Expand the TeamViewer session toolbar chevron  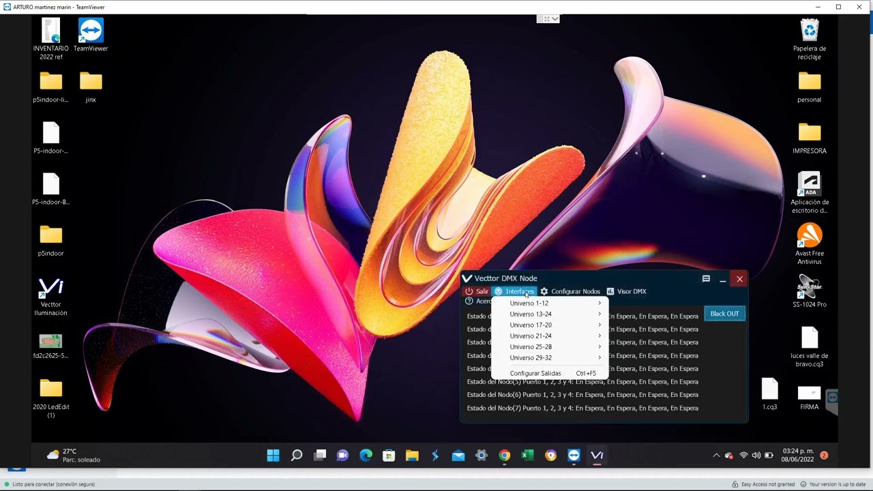555,19
